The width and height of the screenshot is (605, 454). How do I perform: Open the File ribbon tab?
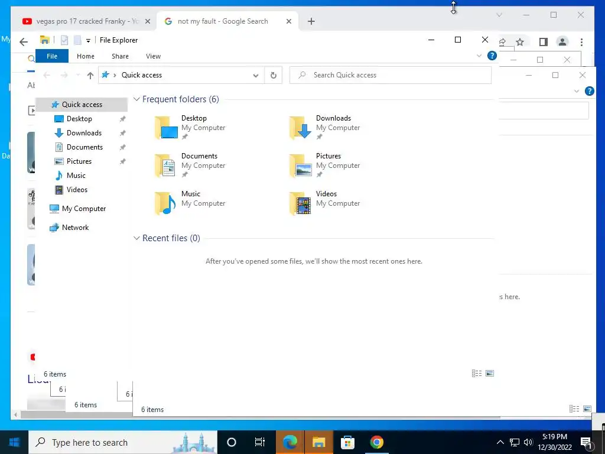(x=52, y=56)
